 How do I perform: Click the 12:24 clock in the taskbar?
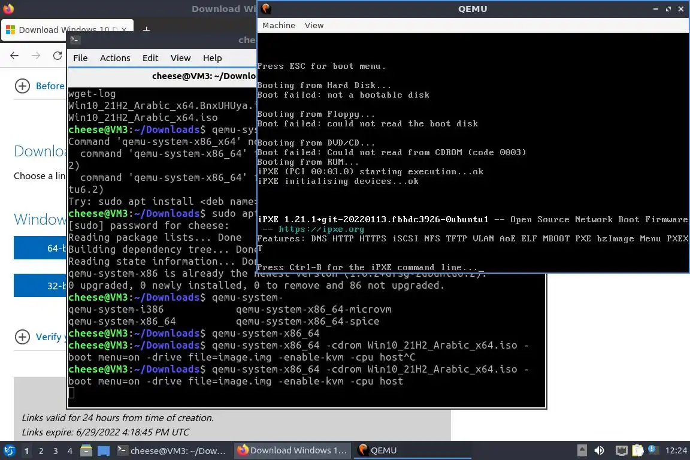[676, 450]
